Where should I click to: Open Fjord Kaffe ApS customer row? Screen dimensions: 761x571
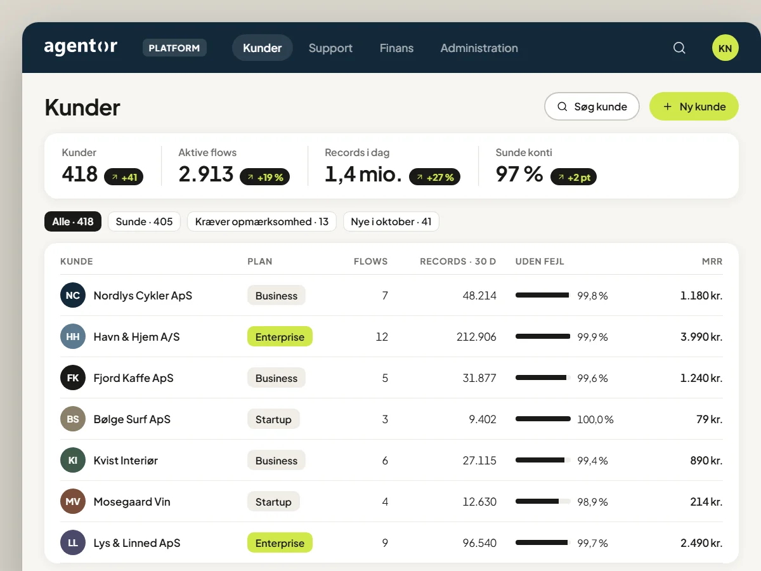pos(391,378)
